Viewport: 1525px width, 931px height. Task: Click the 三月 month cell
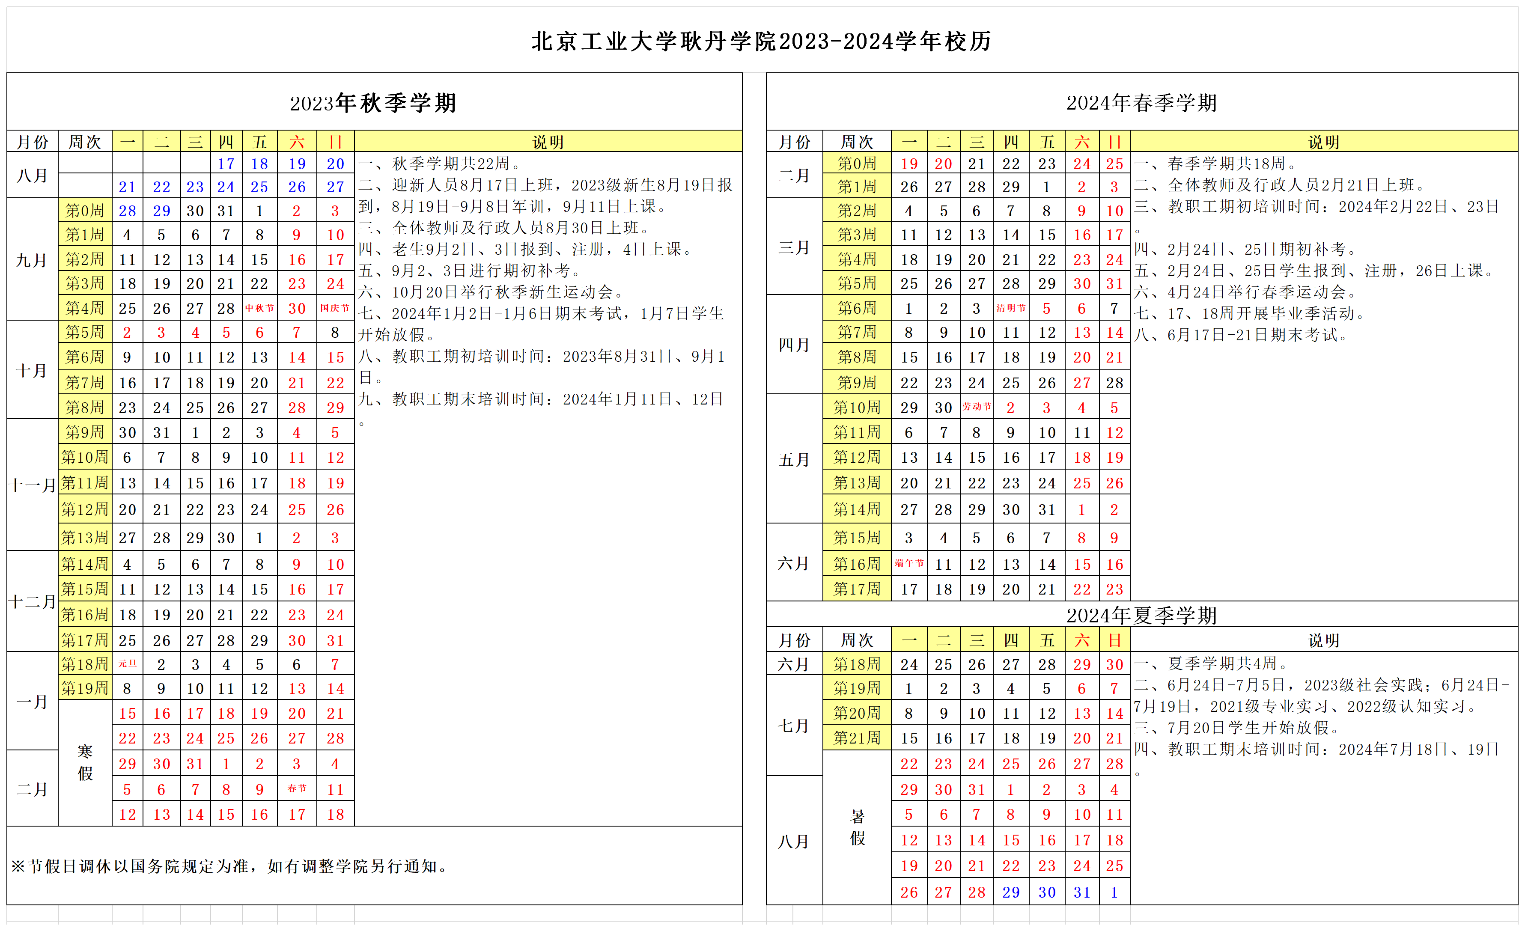coord(794,247)
